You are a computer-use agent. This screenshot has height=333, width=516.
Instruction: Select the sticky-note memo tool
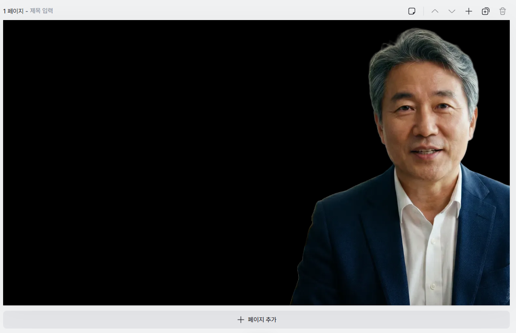[x=411, y=11]
